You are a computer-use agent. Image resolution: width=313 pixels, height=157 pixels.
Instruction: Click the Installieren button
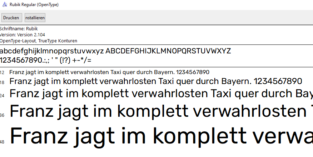tap(35, 18)
